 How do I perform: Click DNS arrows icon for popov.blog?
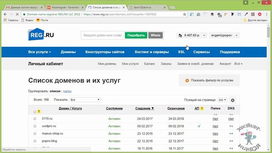pyautogui.click(x=231, y=141)
